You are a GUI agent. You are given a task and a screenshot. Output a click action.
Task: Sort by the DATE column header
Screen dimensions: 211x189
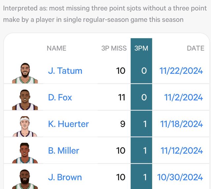click(x=196, y=48)
